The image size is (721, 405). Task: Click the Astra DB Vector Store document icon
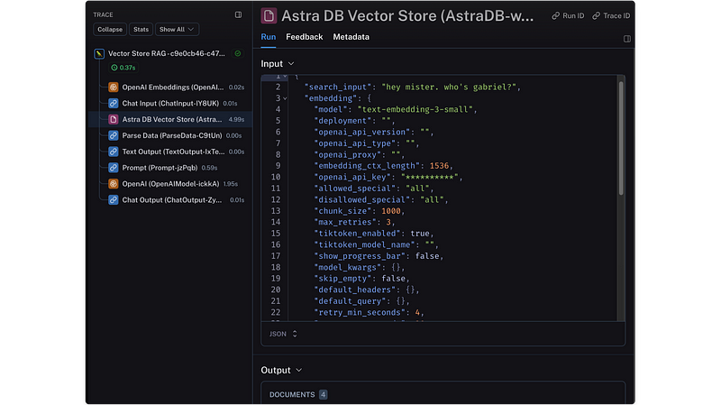[x=114, y=119]
